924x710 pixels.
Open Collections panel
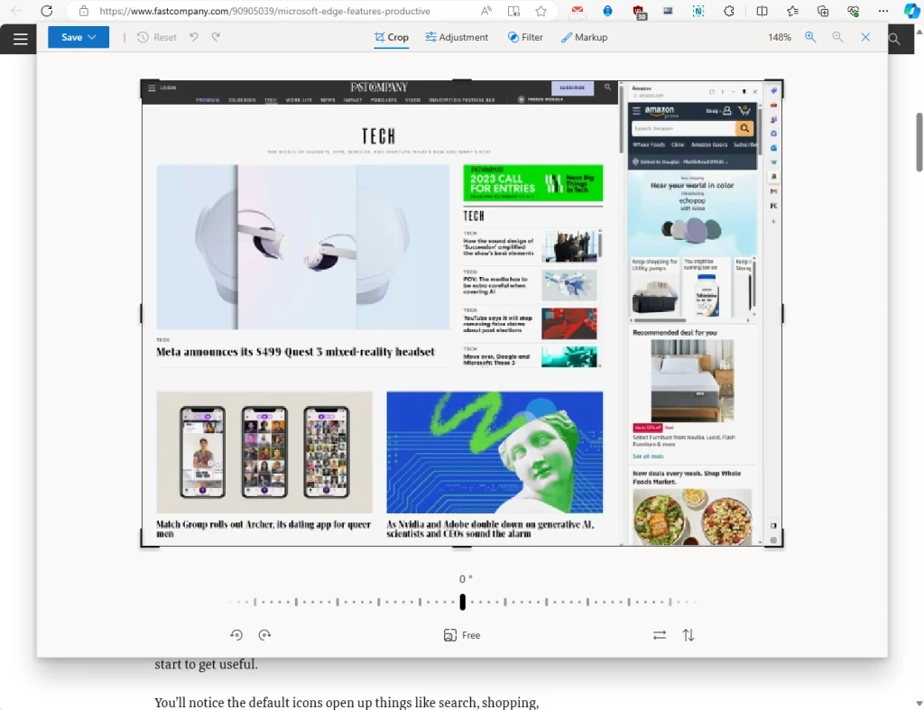point(823,11)
